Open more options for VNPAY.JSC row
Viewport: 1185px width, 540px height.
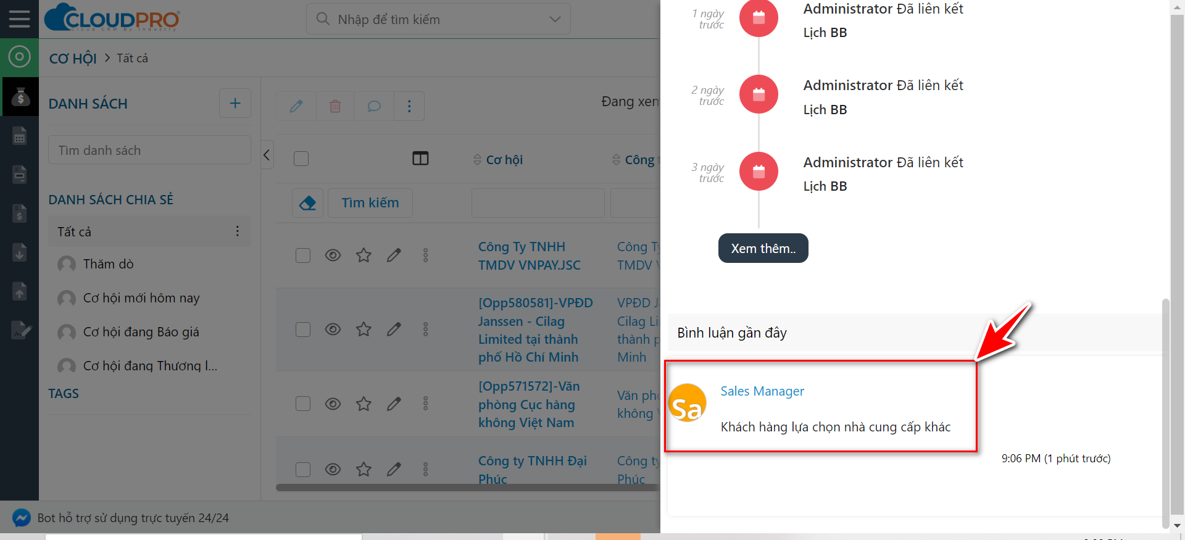425,255
